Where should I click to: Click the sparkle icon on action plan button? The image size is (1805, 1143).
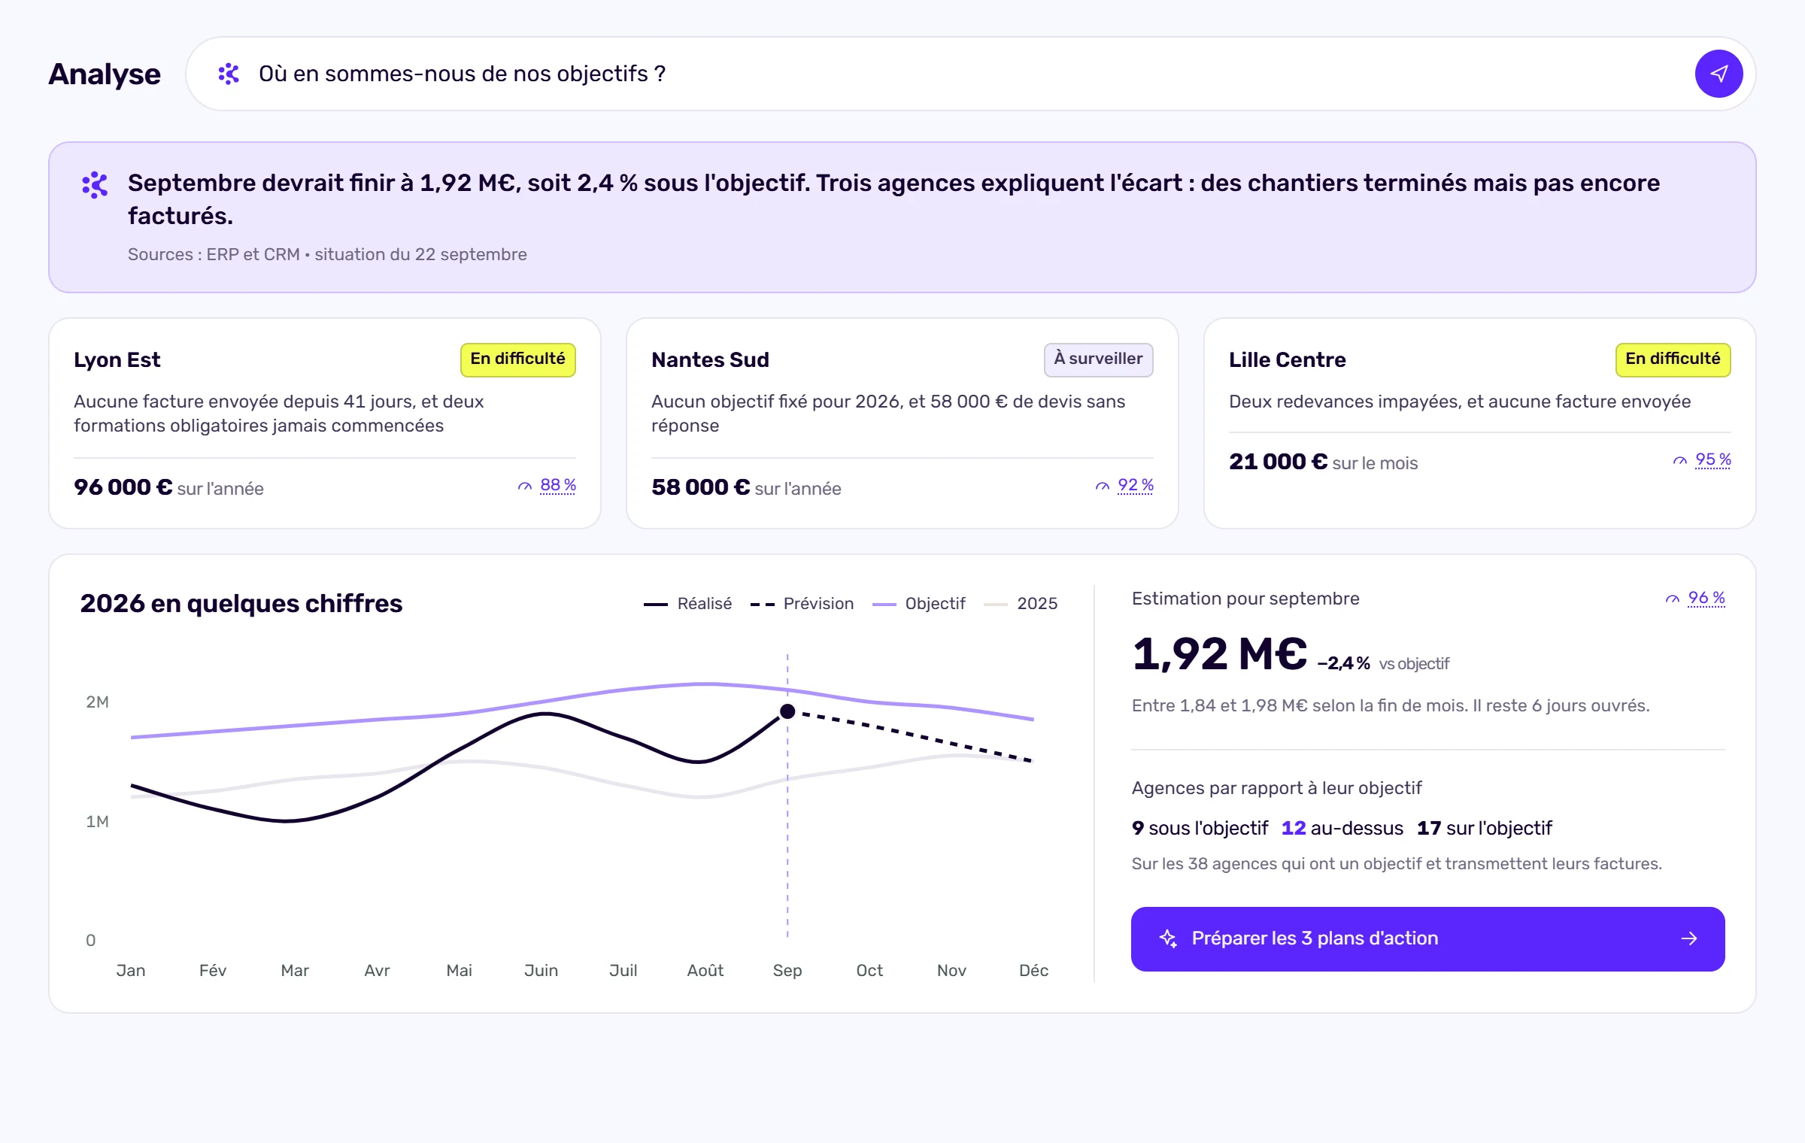(x=1168, y=938)
